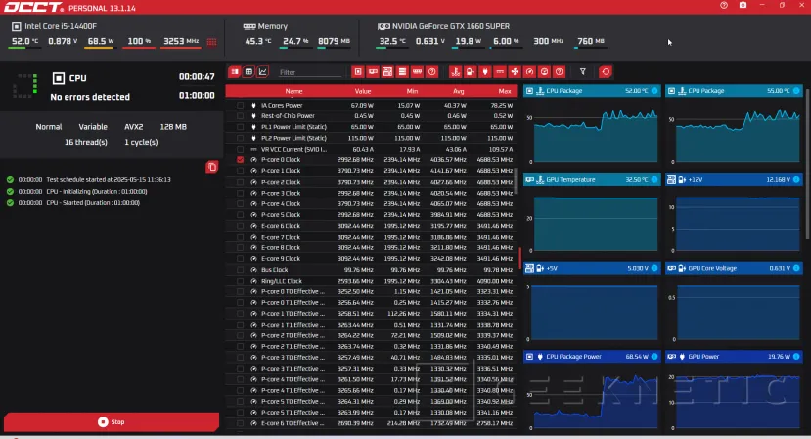Grab the sensor table vertical scrollbar
The image size is (811, 439).
point(515,181)
